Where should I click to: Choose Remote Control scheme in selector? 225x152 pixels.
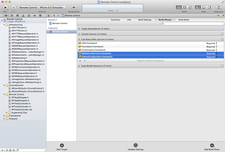pos(28,8)
